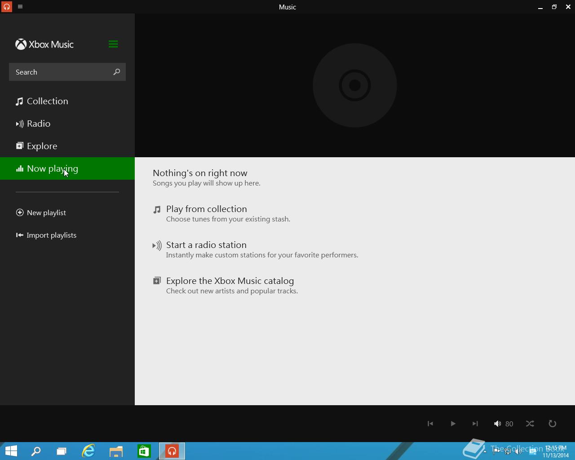Open Task View on the taskbar
The image size is (575, 460).
click(62, 451)
